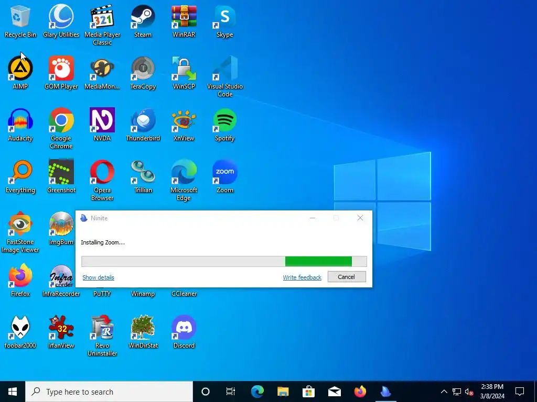
Task: Open the clock and date flyout
Action: click(x=492, y=392)
